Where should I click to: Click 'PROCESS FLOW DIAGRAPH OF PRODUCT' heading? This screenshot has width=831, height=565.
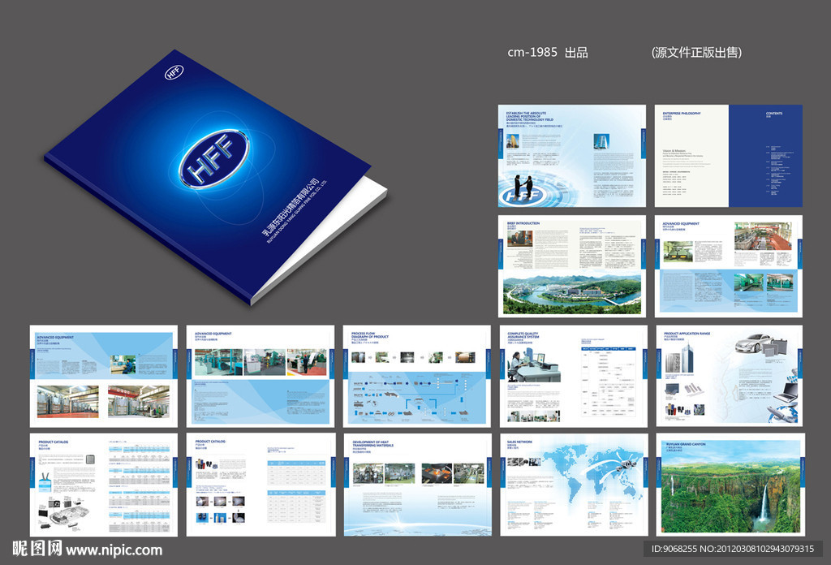pos(370,335)
